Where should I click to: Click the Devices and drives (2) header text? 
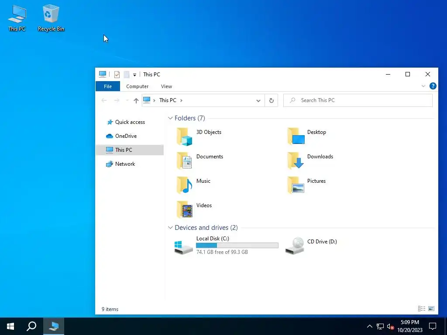(206, 228)
